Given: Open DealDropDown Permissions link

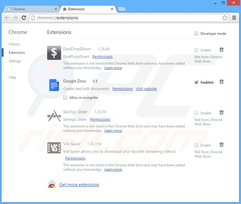Looking at the screenshot, I should click(102, 57).
